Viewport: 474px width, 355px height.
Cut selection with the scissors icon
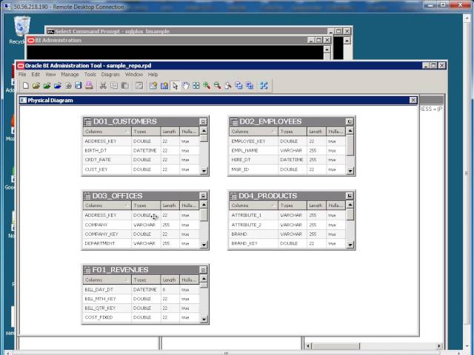click(x=103, y=86)
